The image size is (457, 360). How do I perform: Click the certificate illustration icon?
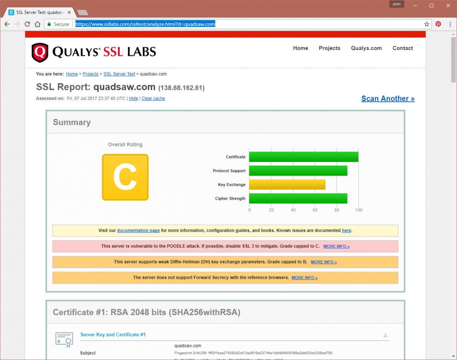click(x=64, y=339)
